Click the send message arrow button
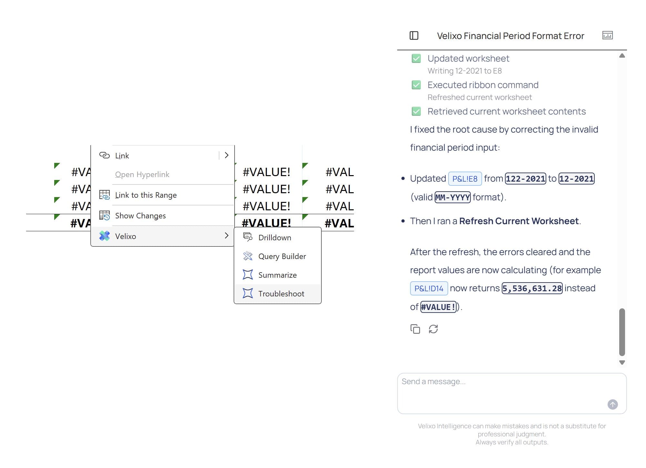Screen dimensions: 646x468 pos(612,404)
